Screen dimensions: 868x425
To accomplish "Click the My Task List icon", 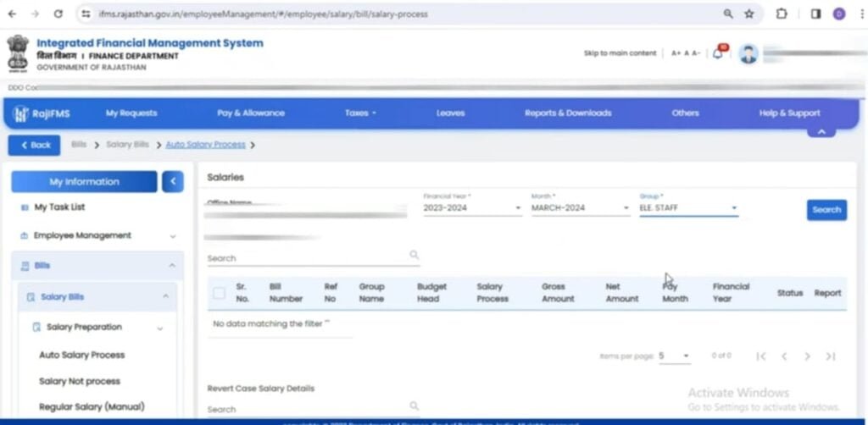I will tap(25, 207).
